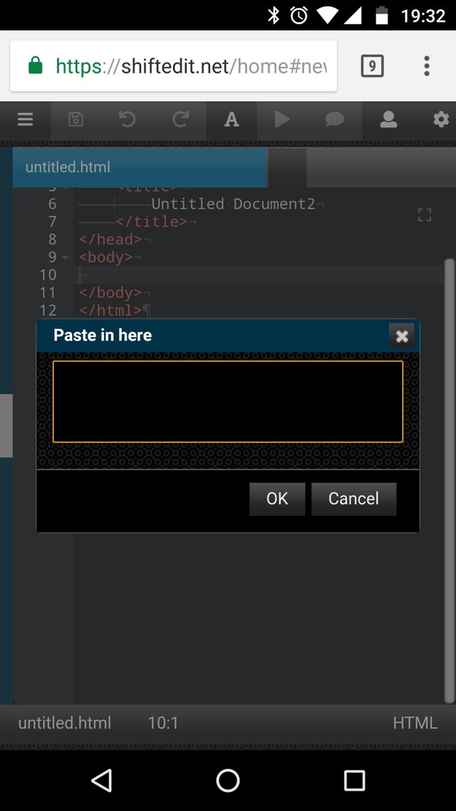Click untitled.html in the status bar
456x811 pixels.
(65, 723)
